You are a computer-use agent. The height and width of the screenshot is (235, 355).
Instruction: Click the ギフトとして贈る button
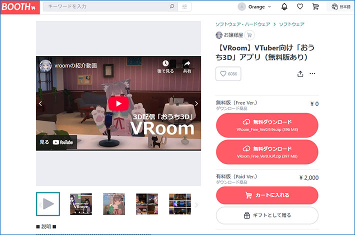point(267,215)
